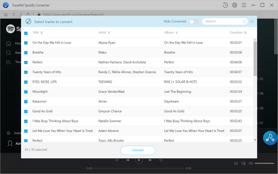Screen dimensions: 278x174
Task: Skip to next track
Action: pos(150,160)
